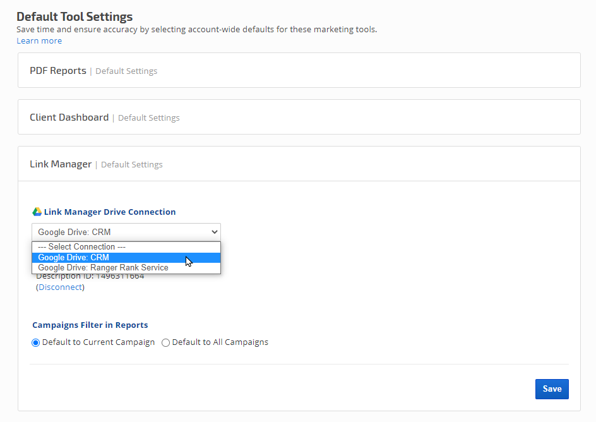Screen dimensions: 596x422
Task: Expand the PDF Reports panel
Action: [58, 71]
